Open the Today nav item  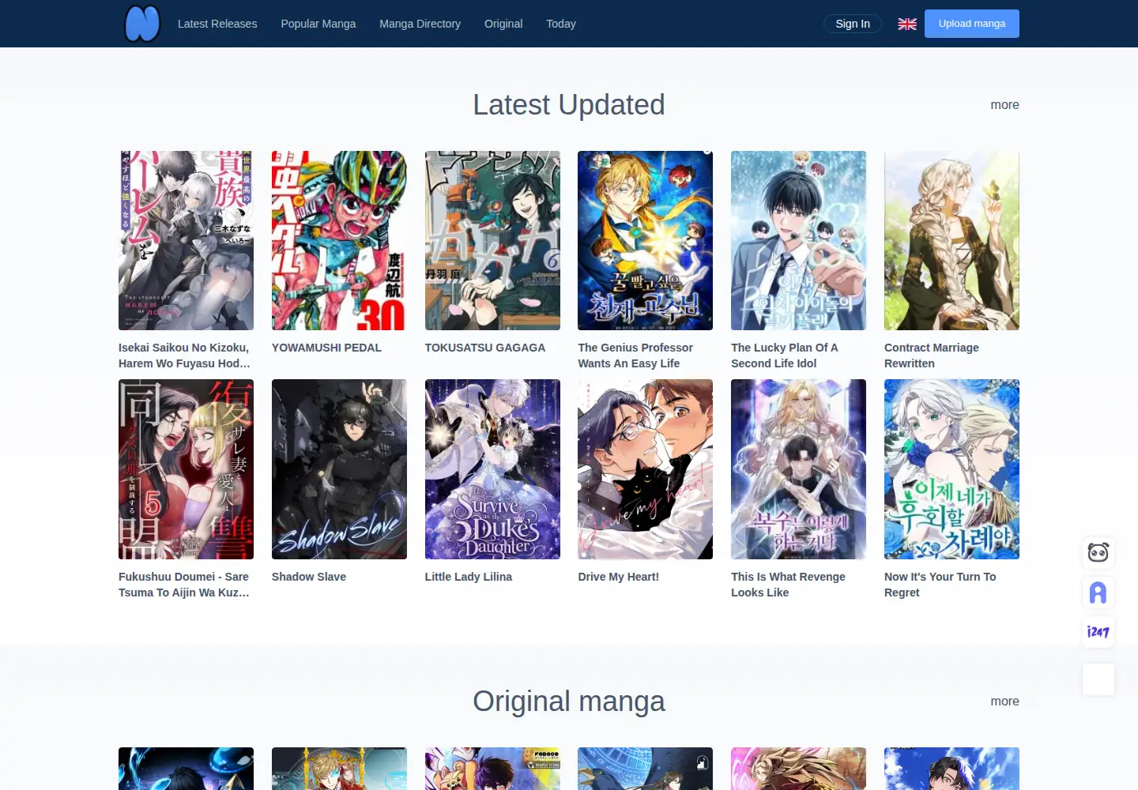point(561,24)
